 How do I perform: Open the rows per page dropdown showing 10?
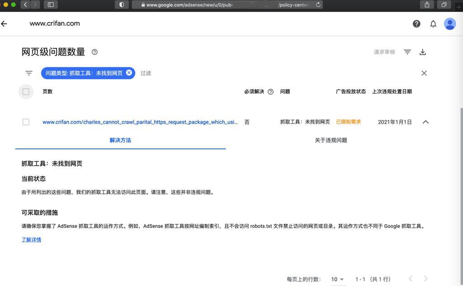click(x=337, y=279)
